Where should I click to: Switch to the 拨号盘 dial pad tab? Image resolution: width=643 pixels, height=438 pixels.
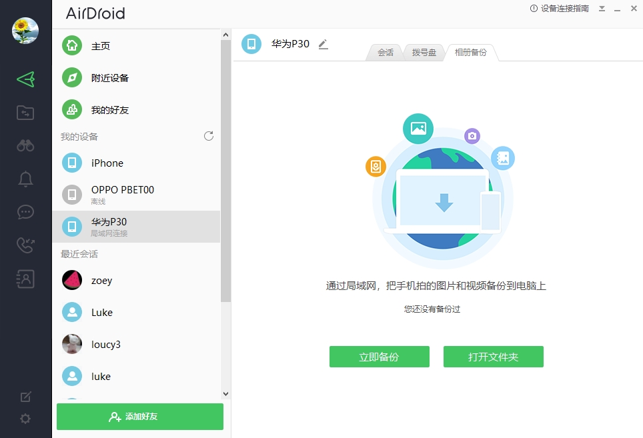click(x=424, y=53)
